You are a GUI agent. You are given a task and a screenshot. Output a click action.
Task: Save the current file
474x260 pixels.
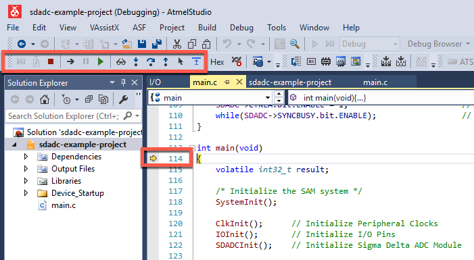[142, 44]
